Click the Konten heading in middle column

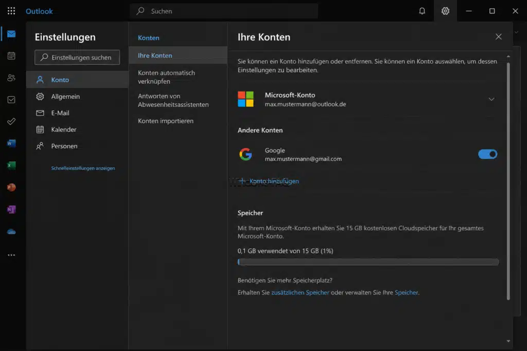(149, 38)
